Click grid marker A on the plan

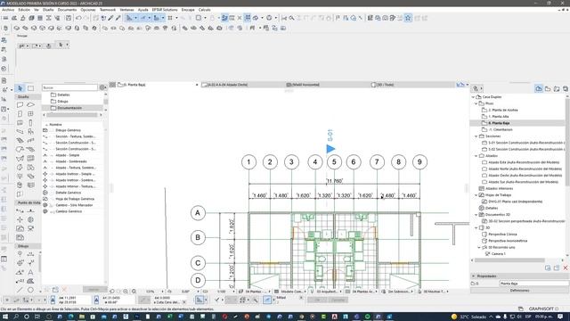click(x=198, y=213)
